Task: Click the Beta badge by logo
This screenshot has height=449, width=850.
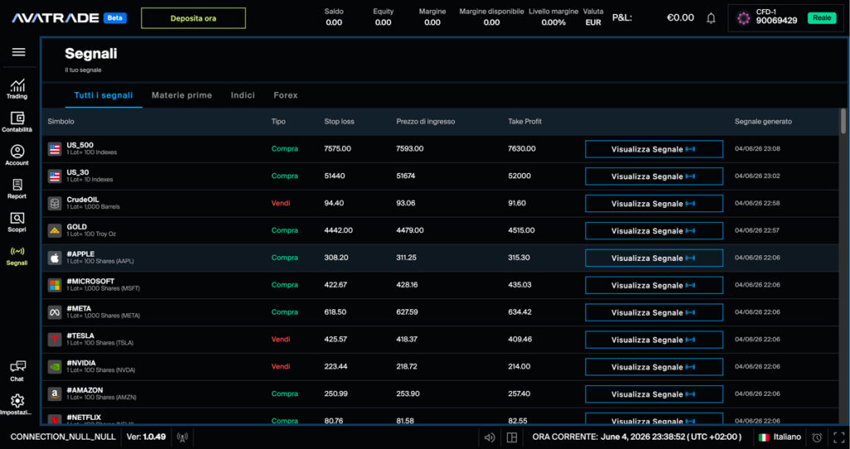Action: tap(115, 18)
